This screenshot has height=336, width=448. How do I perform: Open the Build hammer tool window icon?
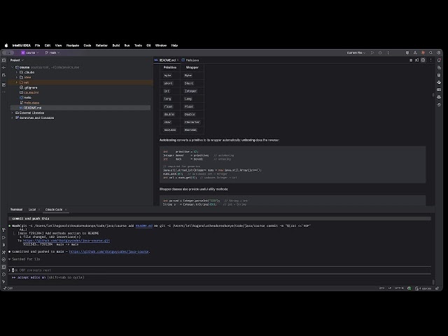pos(3,230)
